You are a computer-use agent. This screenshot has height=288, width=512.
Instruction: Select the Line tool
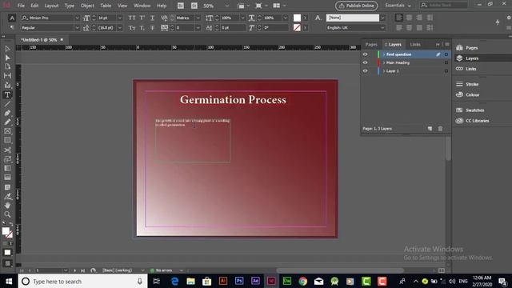(7, 104)
